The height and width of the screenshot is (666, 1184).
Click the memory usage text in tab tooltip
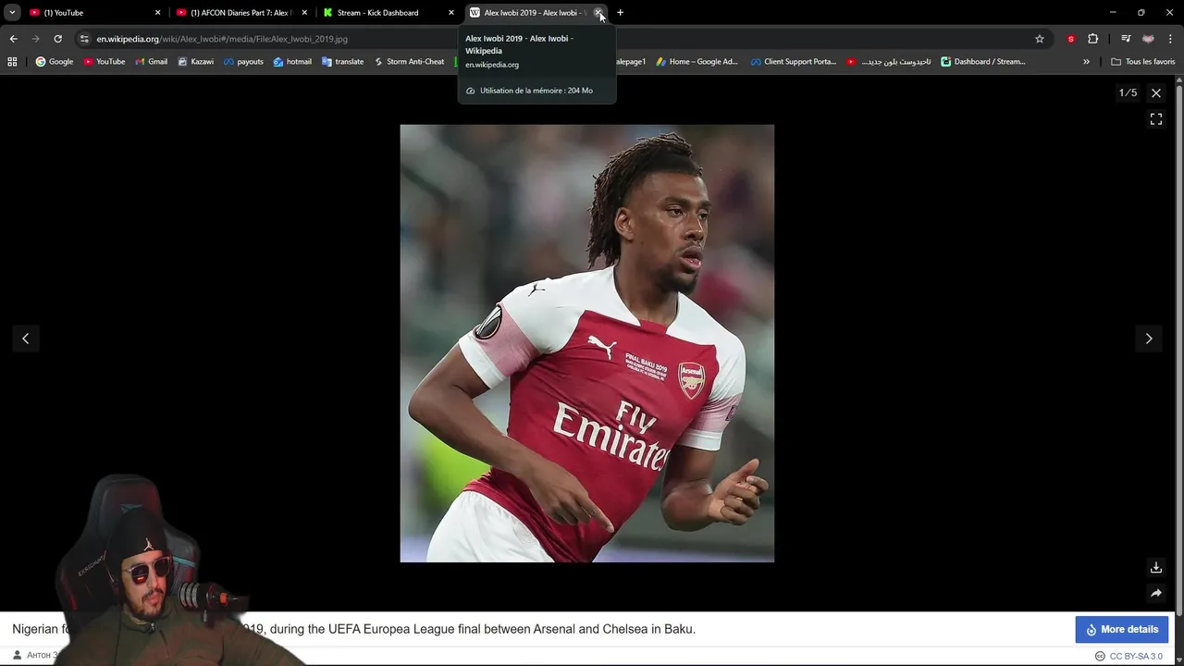point(536,91)
